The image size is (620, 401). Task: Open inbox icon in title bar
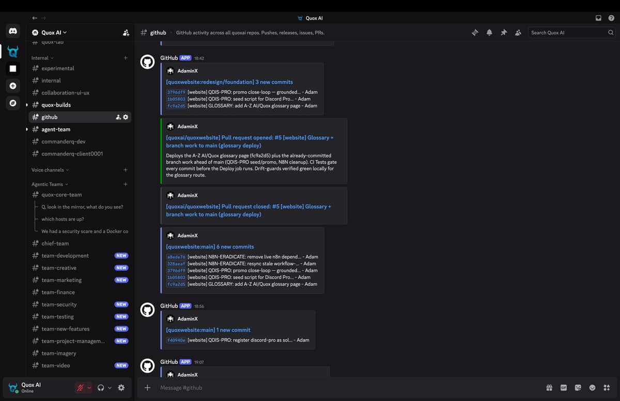[x=598, y=18]
